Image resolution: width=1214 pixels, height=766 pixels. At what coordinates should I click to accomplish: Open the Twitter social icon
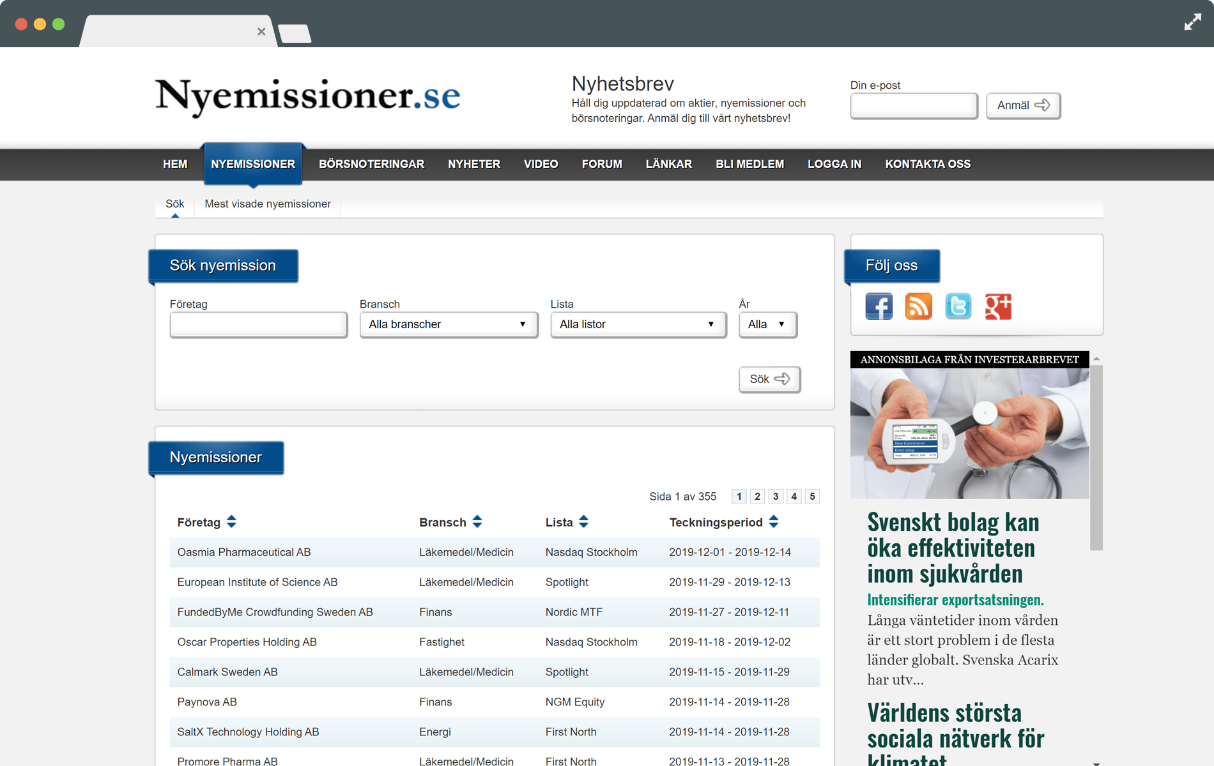[x=958, y=306]
